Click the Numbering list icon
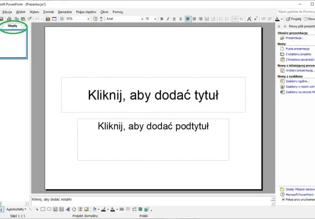This screenshot has width=315, height=219. coord(221,19)
